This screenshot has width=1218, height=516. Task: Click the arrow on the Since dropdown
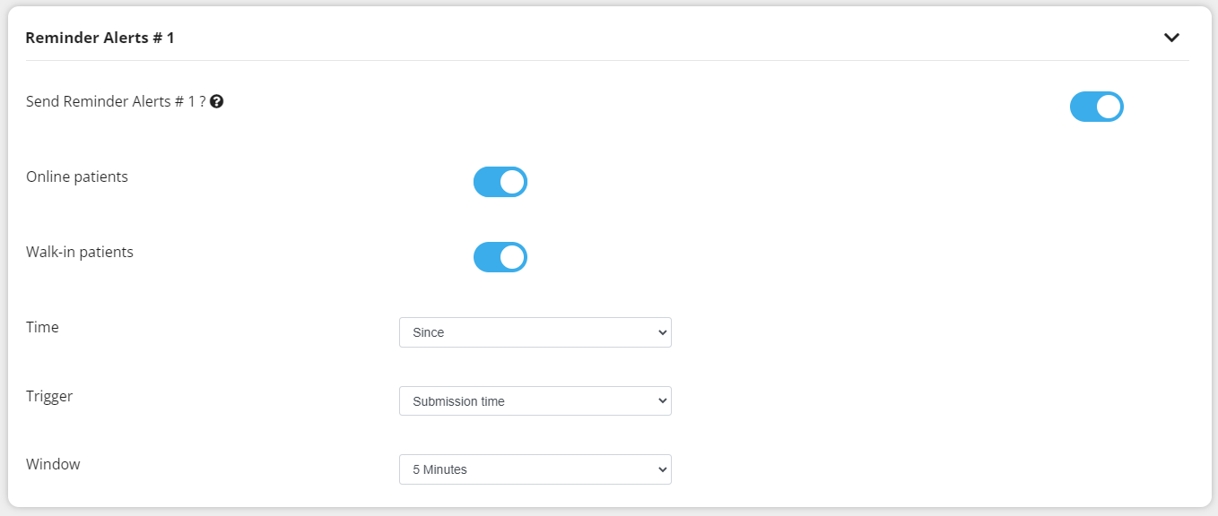(663, 332)
